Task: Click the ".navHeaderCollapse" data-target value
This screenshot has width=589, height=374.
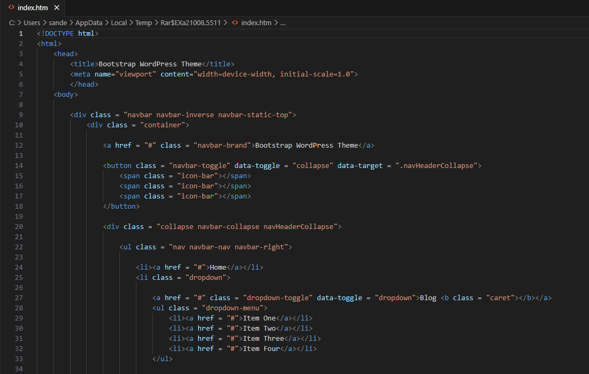Action: (436, 165)
